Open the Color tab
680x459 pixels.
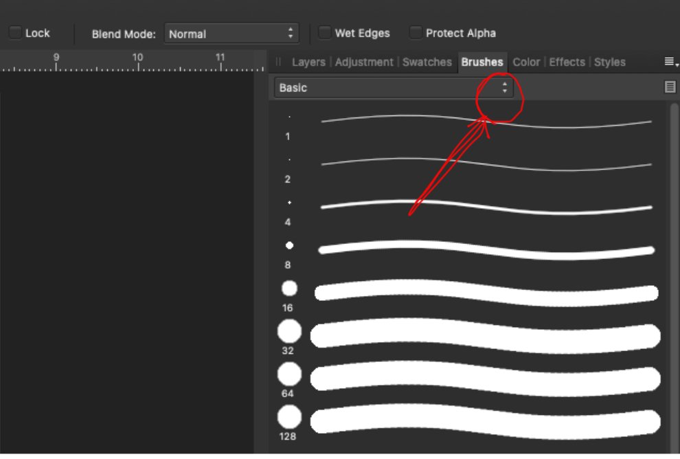(x=526, y=62)
